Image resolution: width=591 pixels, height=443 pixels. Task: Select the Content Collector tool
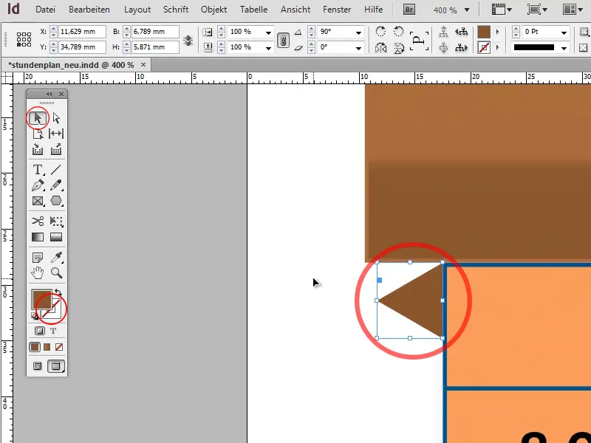pyautogui.click(x=38, y=150)
